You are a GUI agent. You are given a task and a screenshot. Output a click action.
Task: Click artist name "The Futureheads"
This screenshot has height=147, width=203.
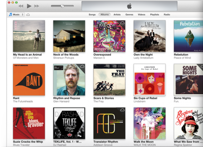pos(23,101)
